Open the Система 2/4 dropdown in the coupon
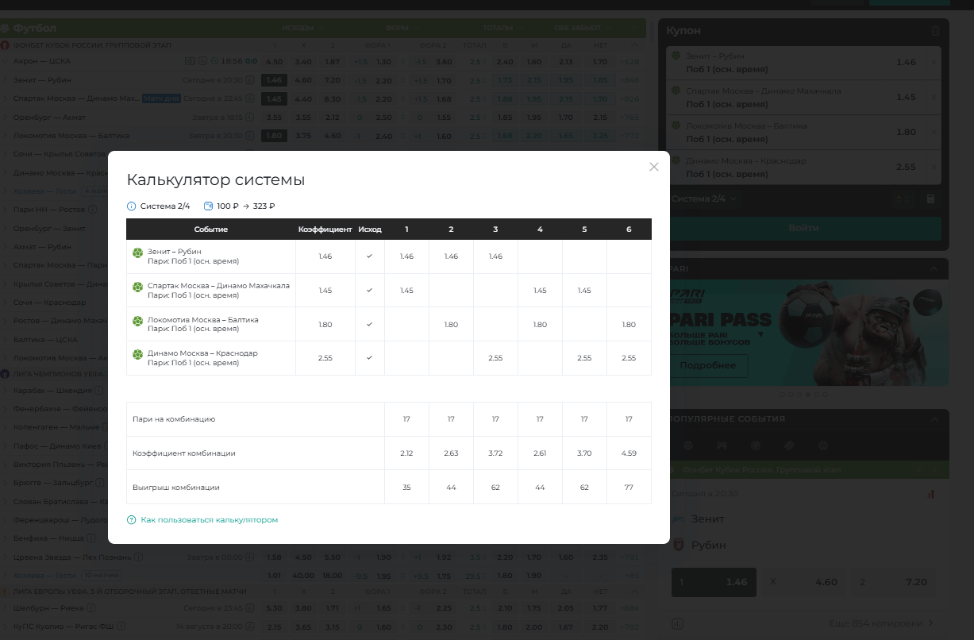 click(x=704, y=199)
